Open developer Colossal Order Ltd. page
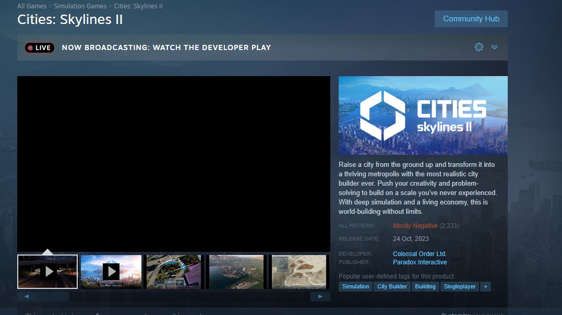 420,253
